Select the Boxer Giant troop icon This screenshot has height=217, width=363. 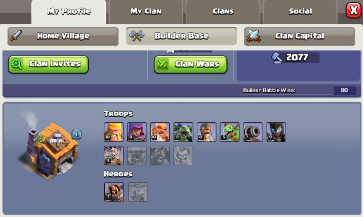(x=160, y=132)
